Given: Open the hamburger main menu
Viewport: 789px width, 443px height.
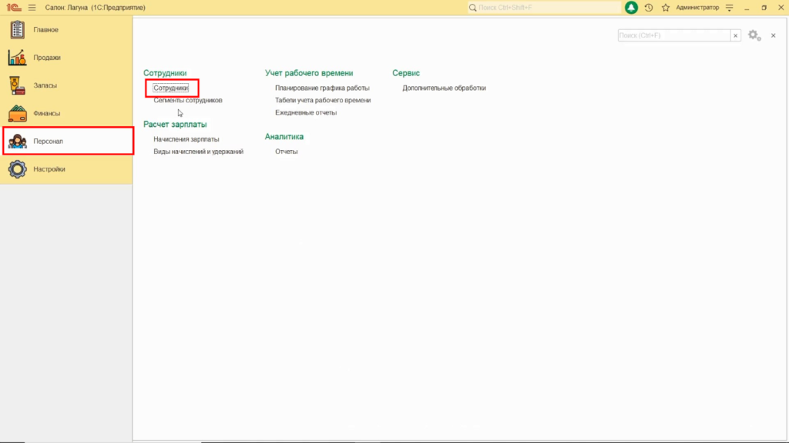Looking at the screenshot, I should coord(32,8).
